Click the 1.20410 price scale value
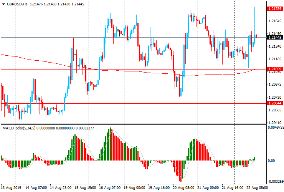Screen dimensions: 284x192 [x=275, y=123]
